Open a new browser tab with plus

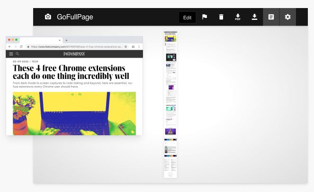coord(66,40)
